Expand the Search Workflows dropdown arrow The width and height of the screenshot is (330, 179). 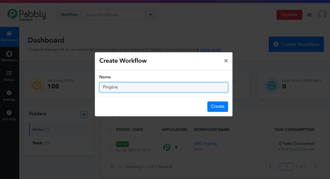(x=151, y=15)
